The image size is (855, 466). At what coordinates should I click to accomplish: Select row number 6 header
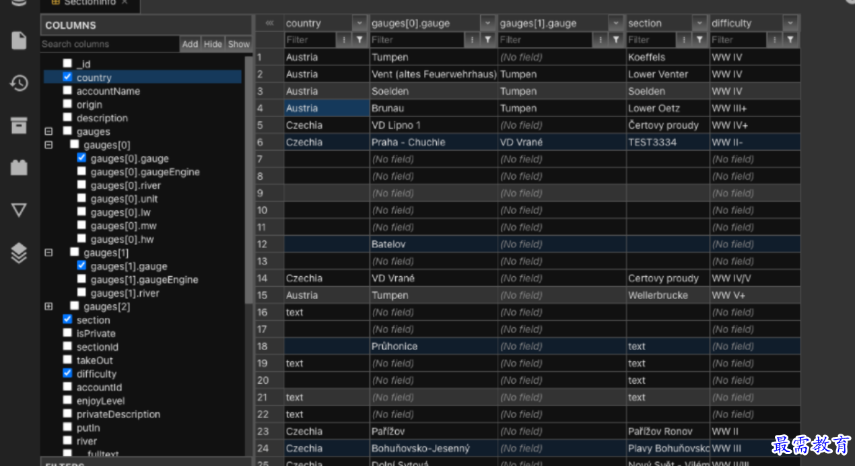(x=269, y=142)
